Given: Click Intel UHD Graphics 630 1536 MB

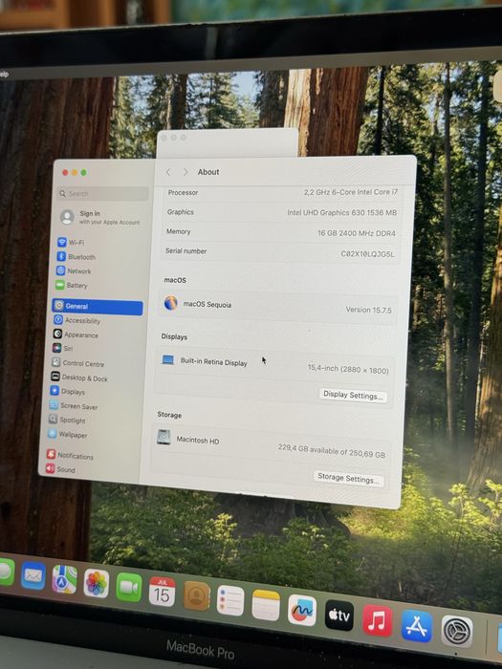Looking at the screenshot, I should click(x=342, y=212).
